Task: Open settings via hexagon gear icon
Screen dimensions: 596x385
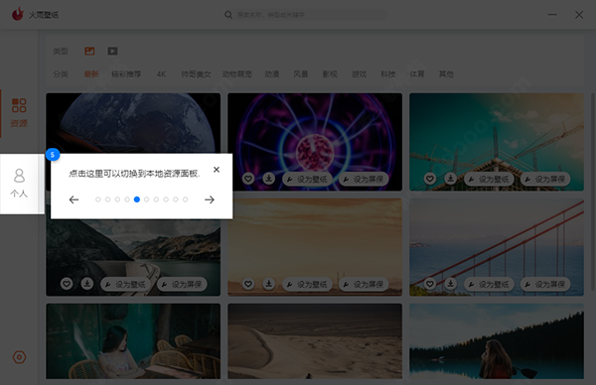Action: coord(20,357)
